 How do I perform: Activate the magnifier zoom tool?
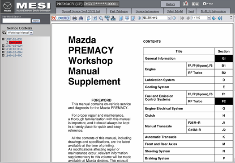point(101,18)
